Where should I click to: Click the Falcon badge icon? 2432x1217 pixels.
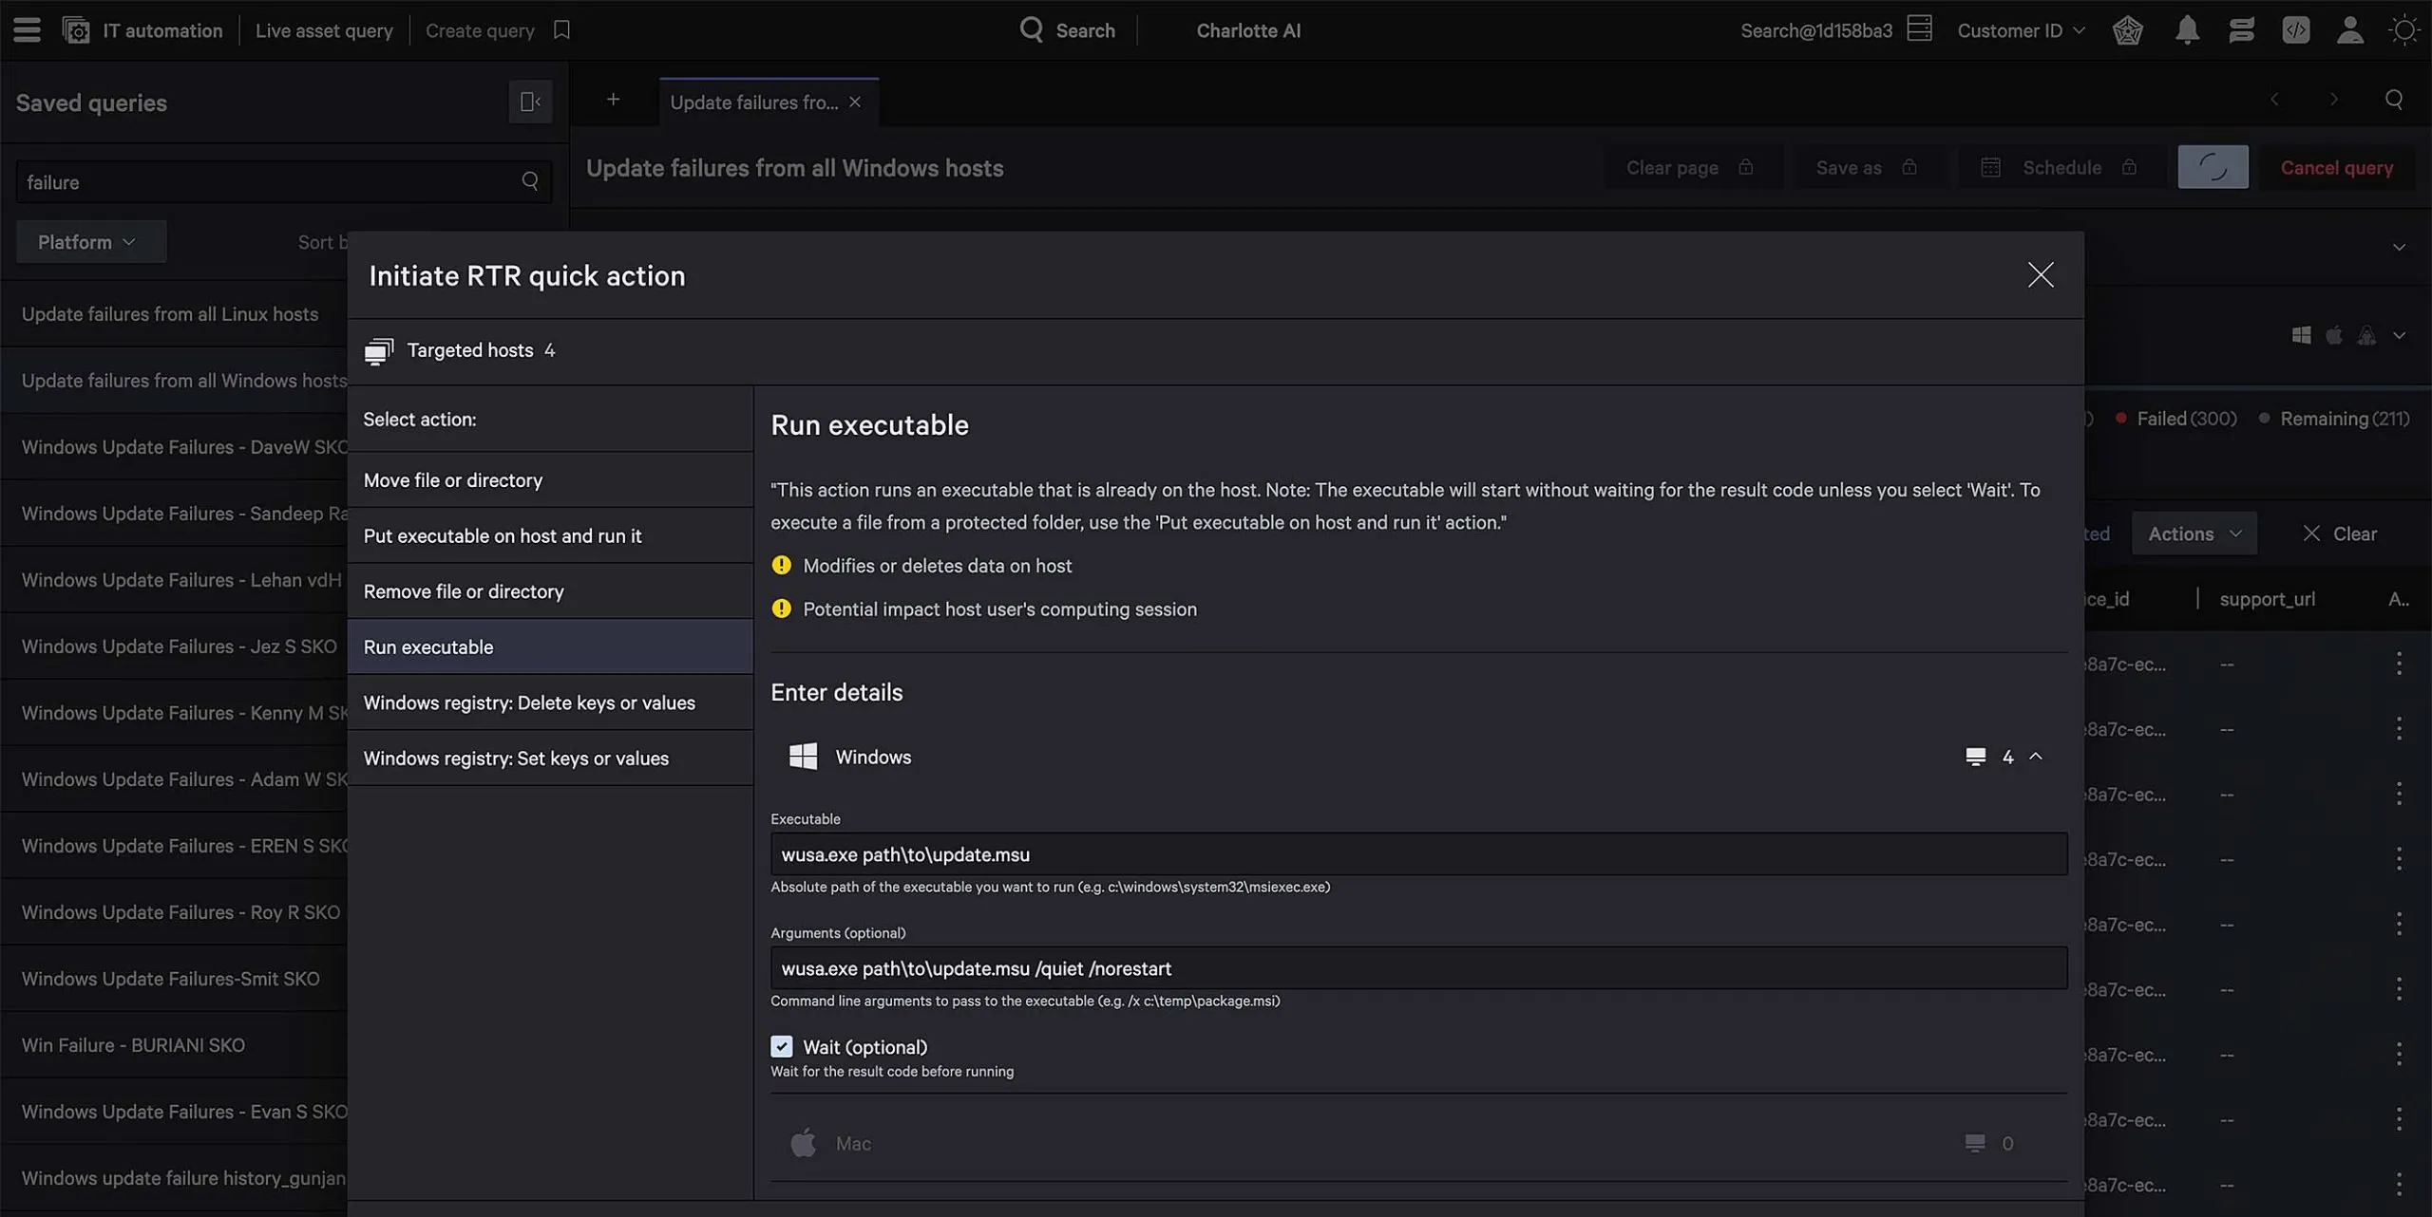click(2128, 30)
